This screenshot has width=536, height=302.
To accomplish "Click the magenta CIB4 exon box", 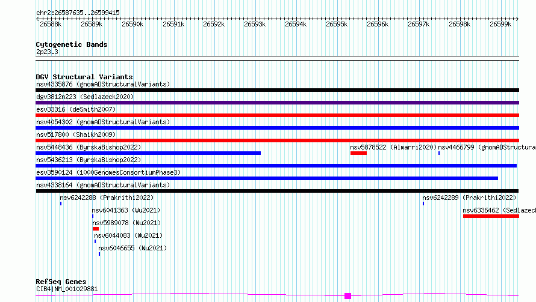I will point(347,296).
